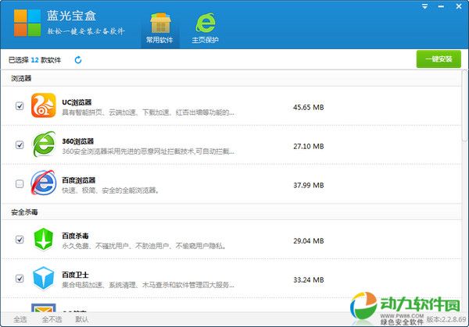Image resolution: width=469 pixels, height=327 pixels.
Task: Click the 蓝光宝盒 colorful logo
Action: 27,23
